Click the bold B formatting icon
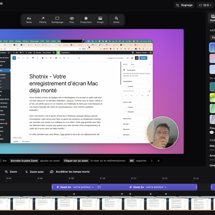This screenshot has height=215, width=215. click(x=56, y=58)
